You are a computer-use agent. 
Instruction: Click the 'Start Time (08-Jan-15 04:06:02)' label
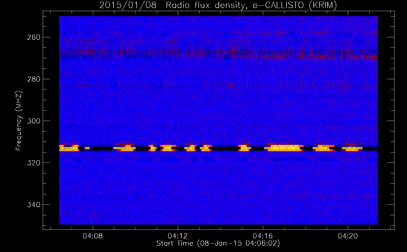pos(218,243)
